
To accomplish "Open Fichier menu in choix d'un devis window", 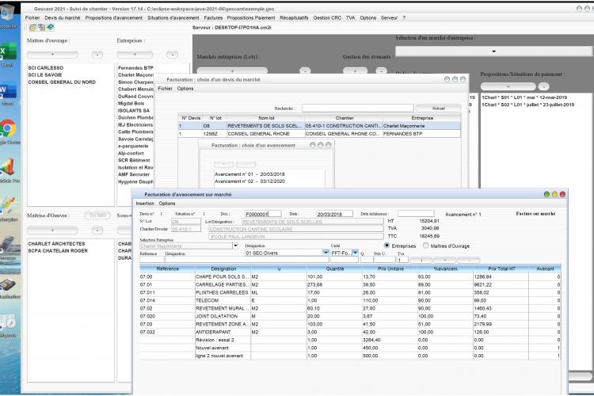I will tap(166, 88).
